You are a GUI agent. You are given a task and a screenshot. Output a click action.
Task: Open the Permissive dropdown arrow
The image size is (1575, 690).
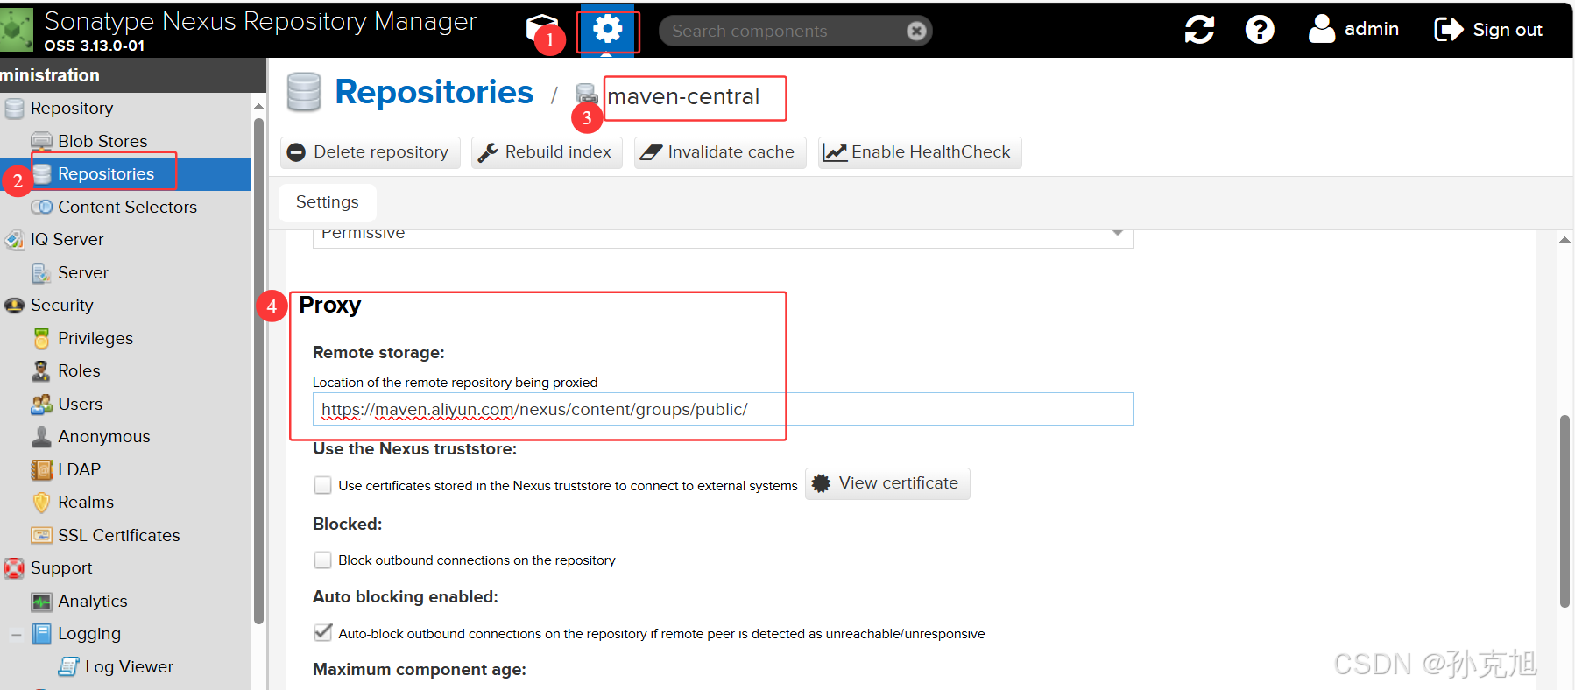[x=1118, y=233]
